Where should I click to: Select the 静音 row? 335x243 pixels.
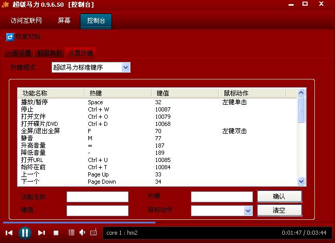point(157,138)
